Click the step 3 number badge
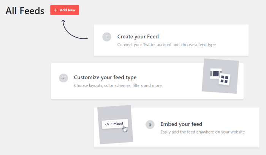 [150, 124]
